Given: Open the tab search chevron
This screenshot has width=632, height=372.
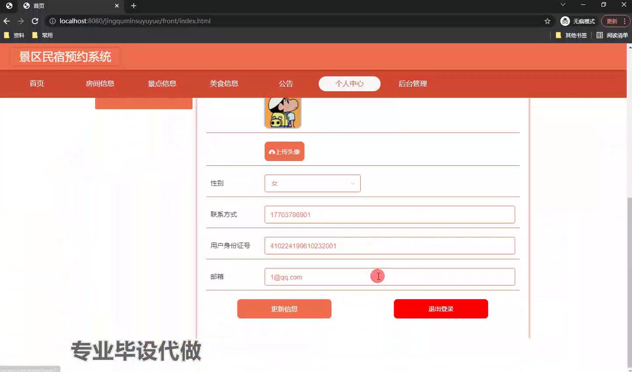Looking at the screenshot, I should click(x=563, y=5).
